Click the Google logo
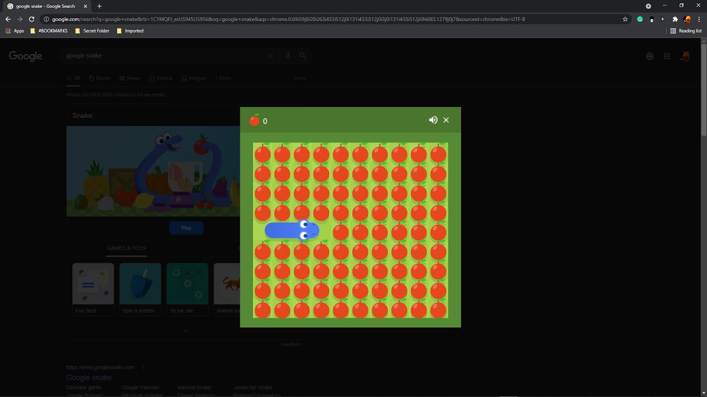This screenshot has height=397, width=707. tap(25, 56)
